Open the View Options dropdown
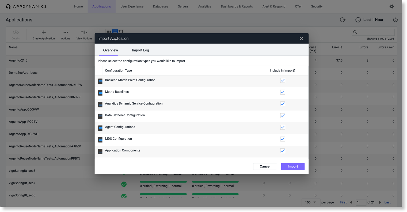407x212 pixels. click(84, 35)
